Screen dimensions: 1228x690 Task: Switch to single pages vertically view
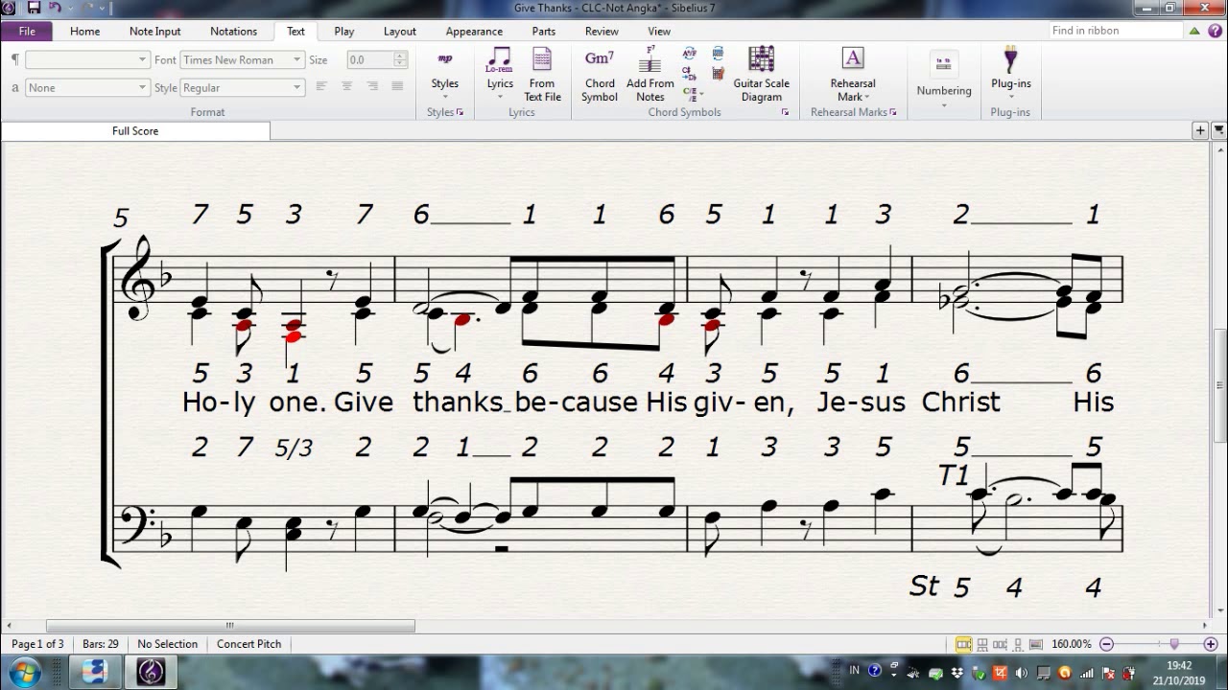[1017, 644]
